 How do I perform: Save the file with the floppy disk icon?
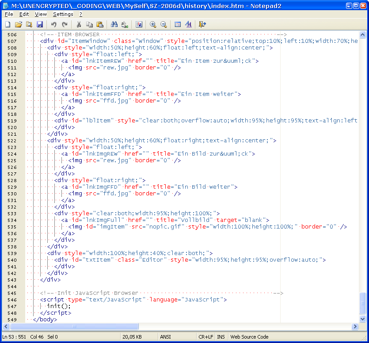click(40, 24)
